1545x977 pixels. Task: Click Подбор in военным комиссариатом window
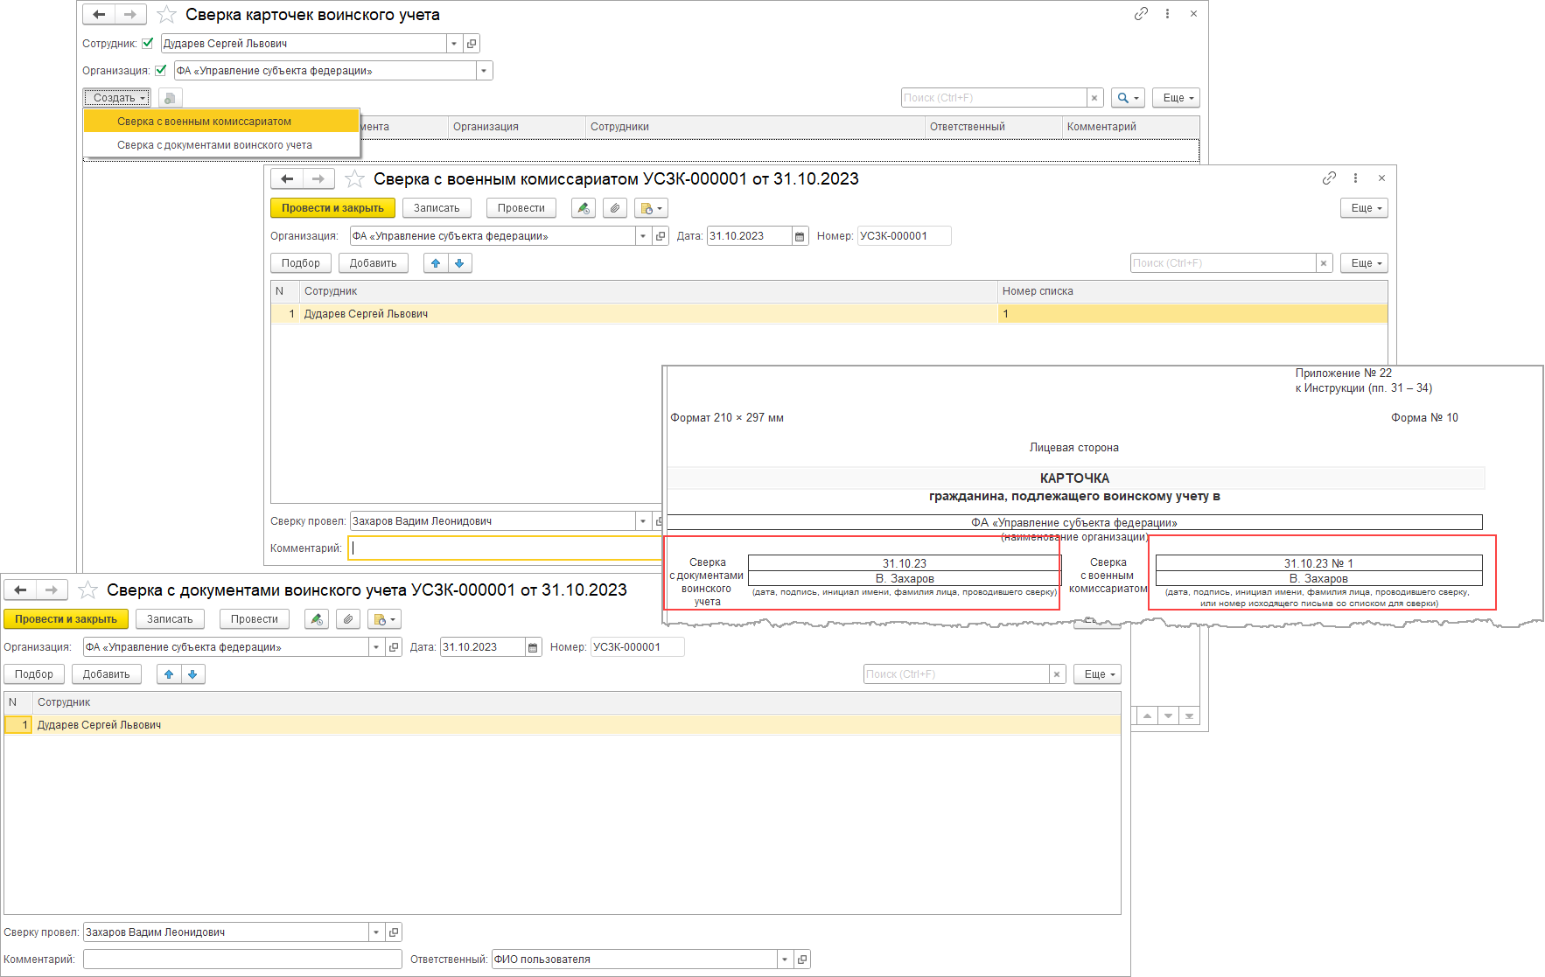coord(301,263)
